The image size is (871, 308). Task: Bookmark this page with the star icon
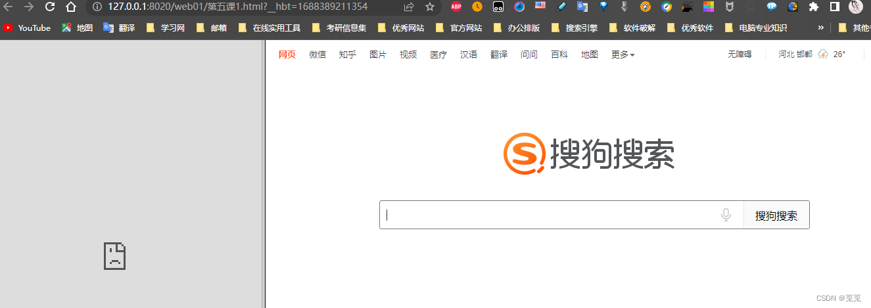point(430,7)
